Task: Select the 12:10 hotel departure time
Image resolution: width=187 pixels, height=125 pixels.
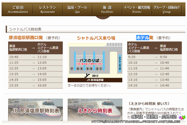Action: (133, 74)
